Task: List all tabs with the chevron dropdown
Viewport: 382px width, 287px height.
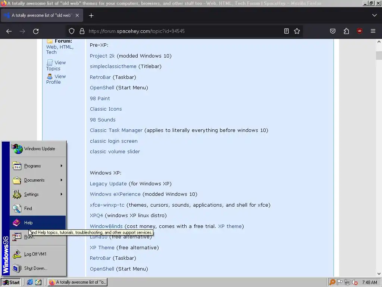Action: (x=375, y=15)
